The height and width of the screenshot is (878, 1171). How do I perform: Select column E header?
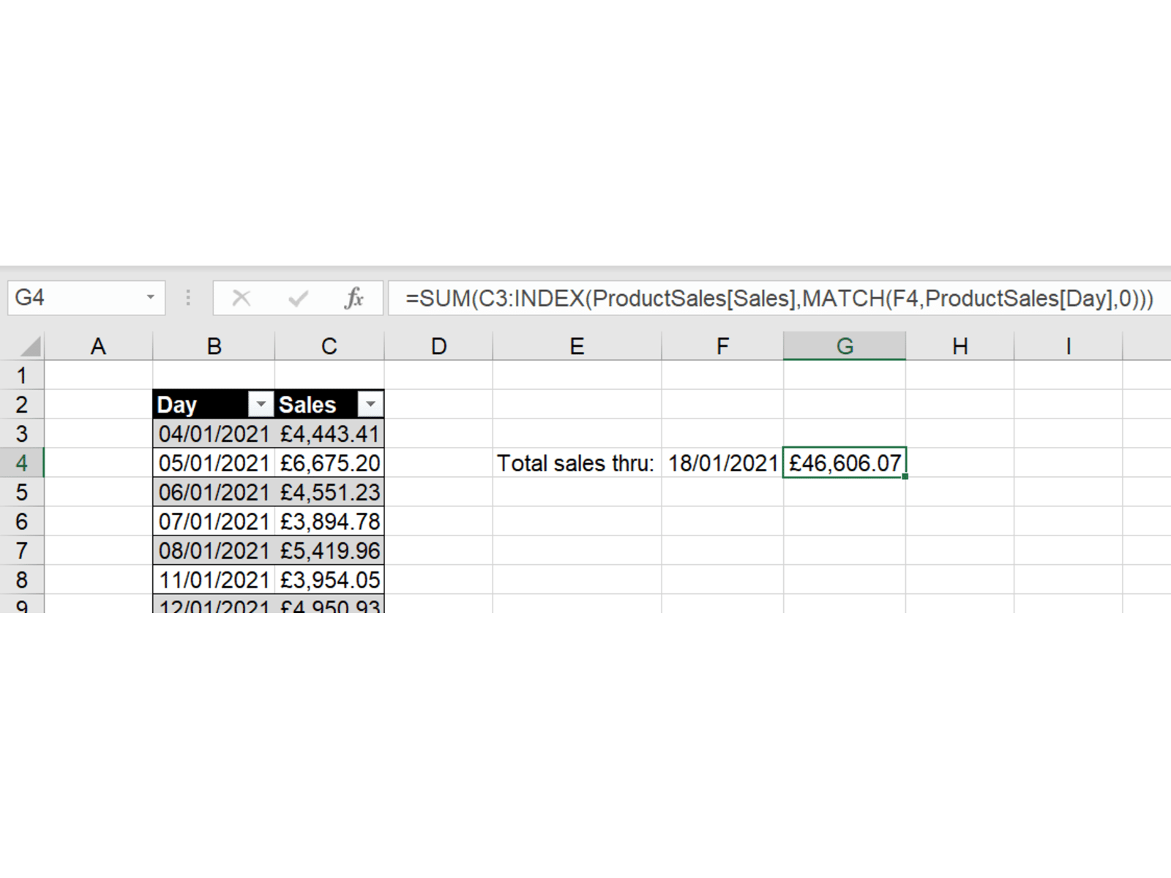(x=576, y=346)
